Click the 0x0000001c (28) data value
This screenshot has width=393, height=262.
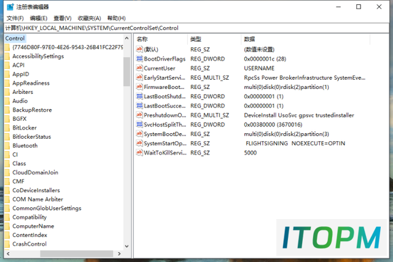point(265,59)
